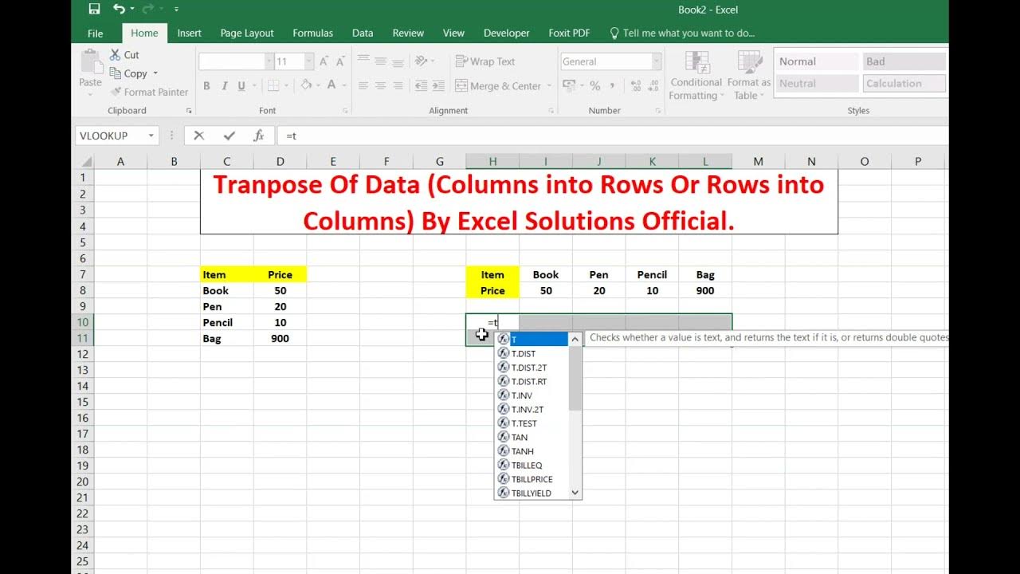Apply Middle Align to cells

pos(381,61)
